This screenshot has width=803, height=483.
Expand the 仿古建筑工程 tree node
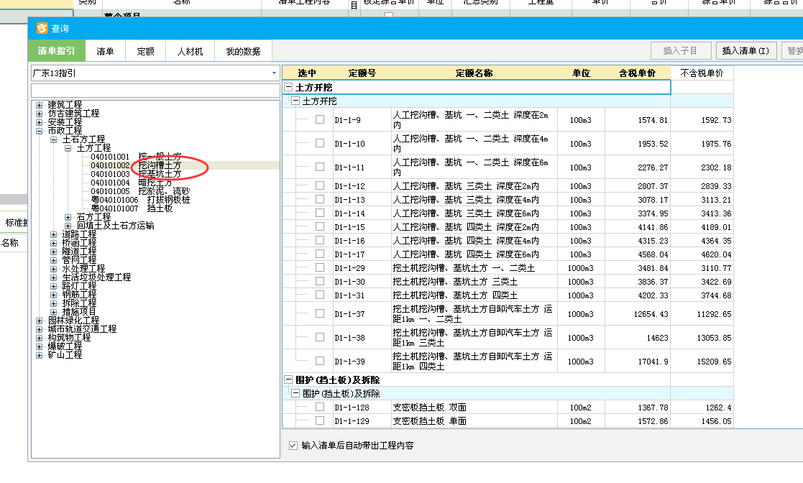39,114
